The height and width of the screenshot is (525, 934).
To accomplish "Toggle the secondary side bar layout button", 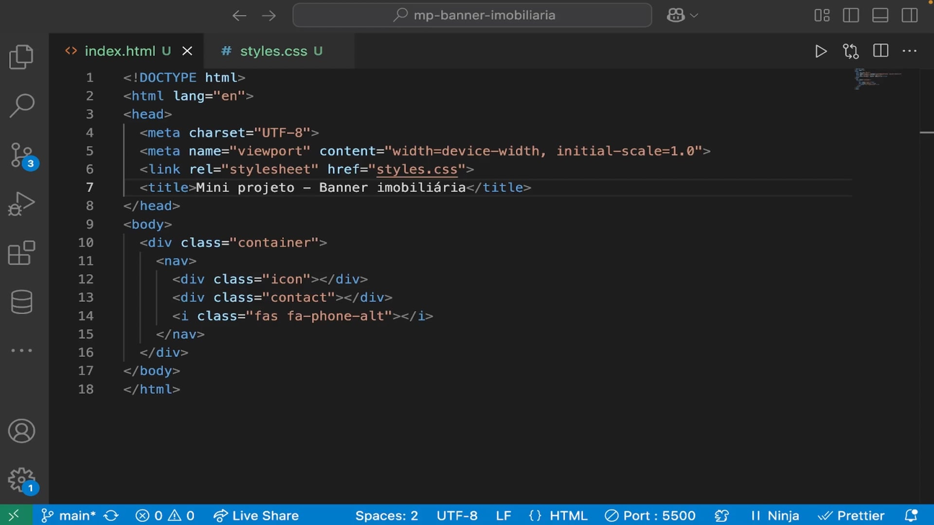I will (x=909, y=15).
